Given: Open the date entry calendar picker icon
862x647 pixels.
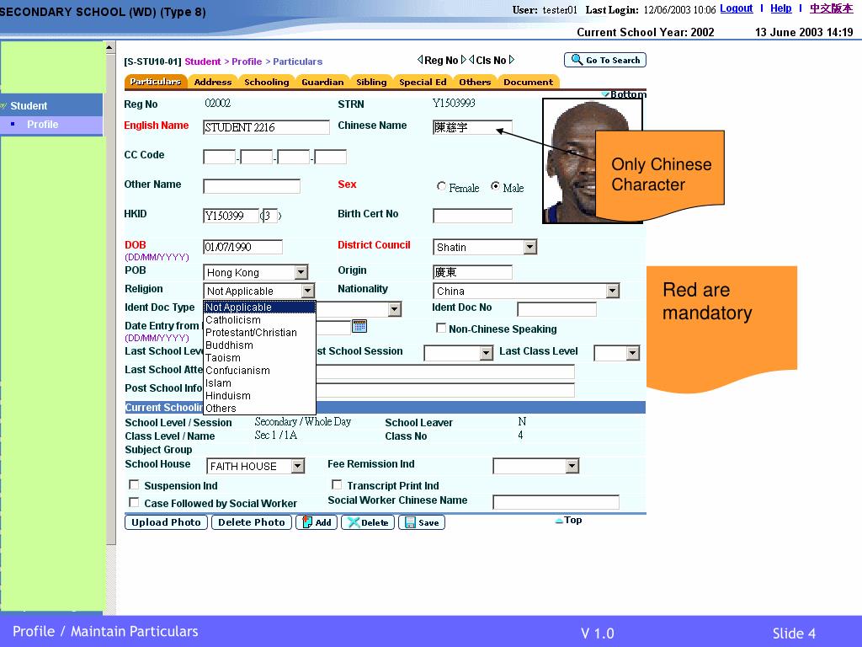Looking at the screenshot, I should pos(359,326).
